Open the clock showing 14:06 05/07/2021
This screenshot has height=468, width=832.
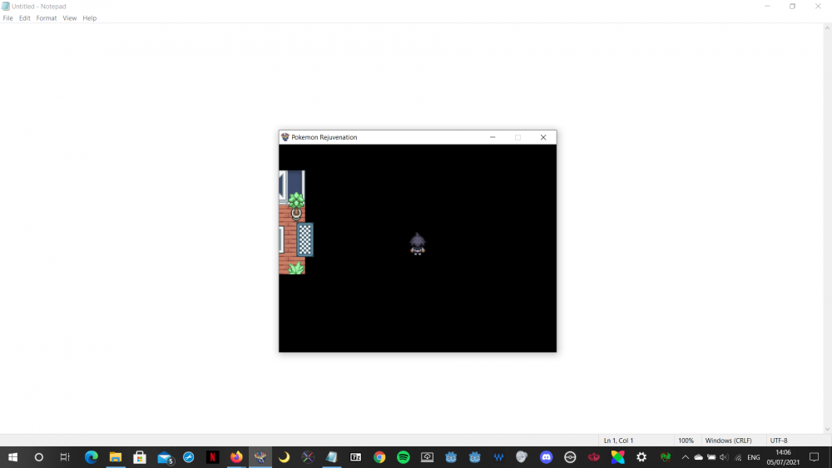pyautogui.click(x=783, y=457)
